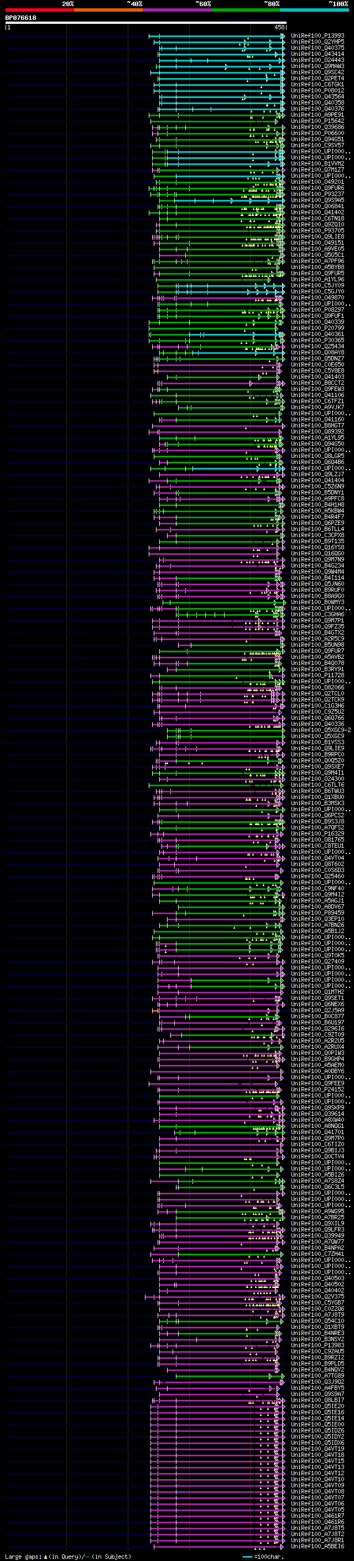Select the UniRef100_B9RPC0 hit label
This screenshot has width=354, height=1561.
(x=317, y=754)
